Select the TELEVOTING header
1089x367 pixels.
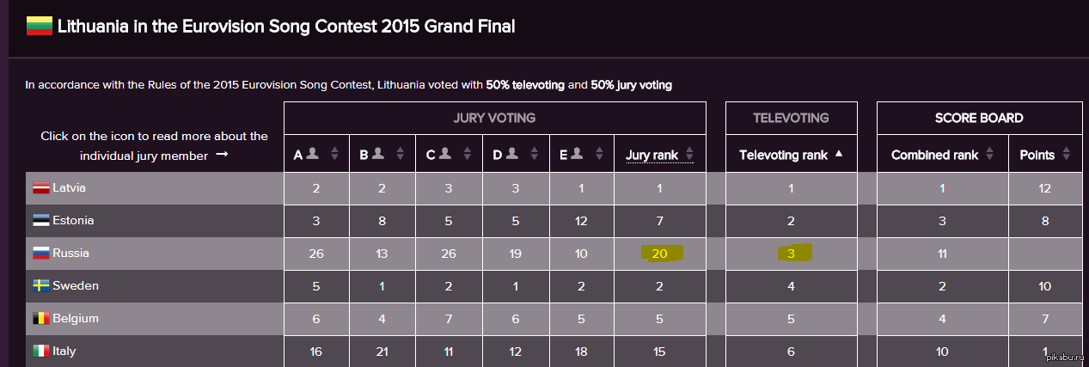pos(791,118)
